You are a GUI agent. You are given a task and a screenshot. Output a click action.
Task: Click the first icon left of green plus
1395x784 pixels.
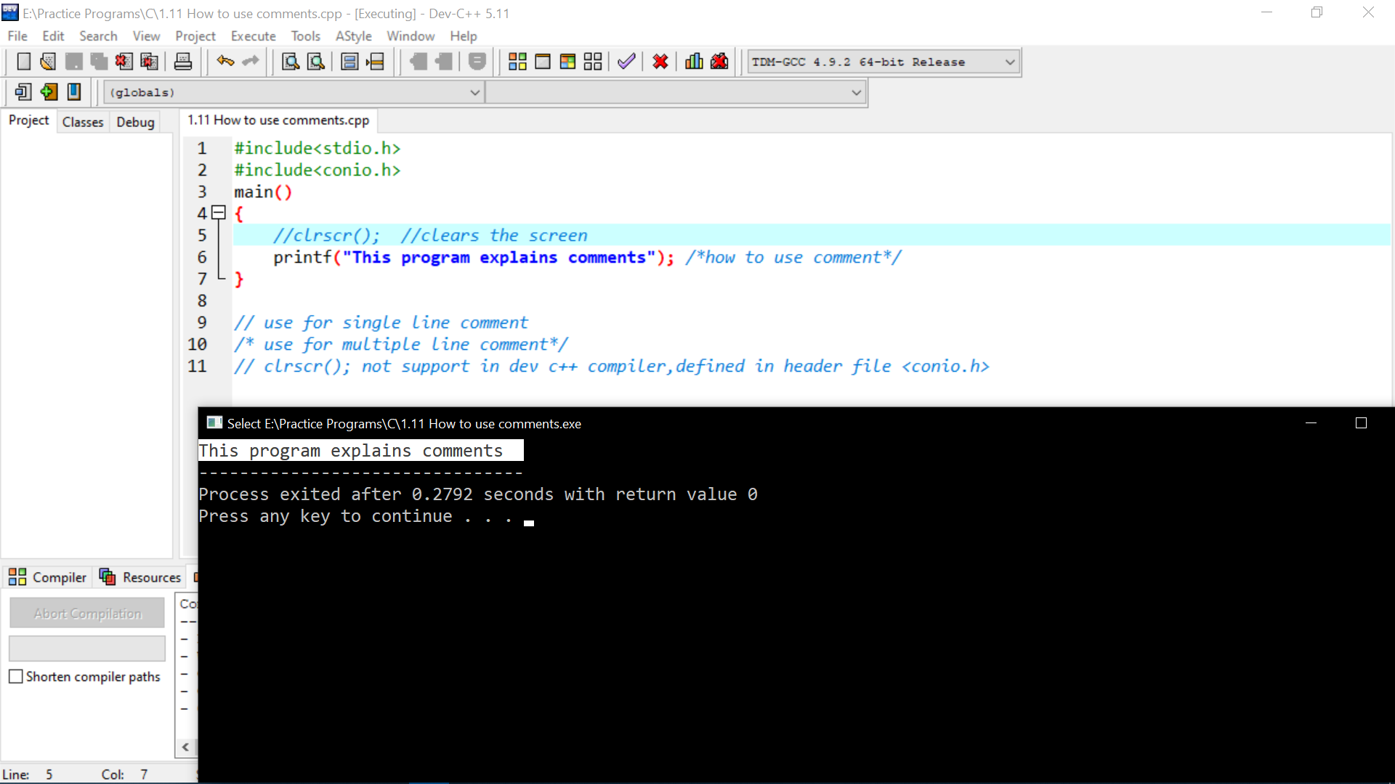pyautogui.click(x=23, y=92)
